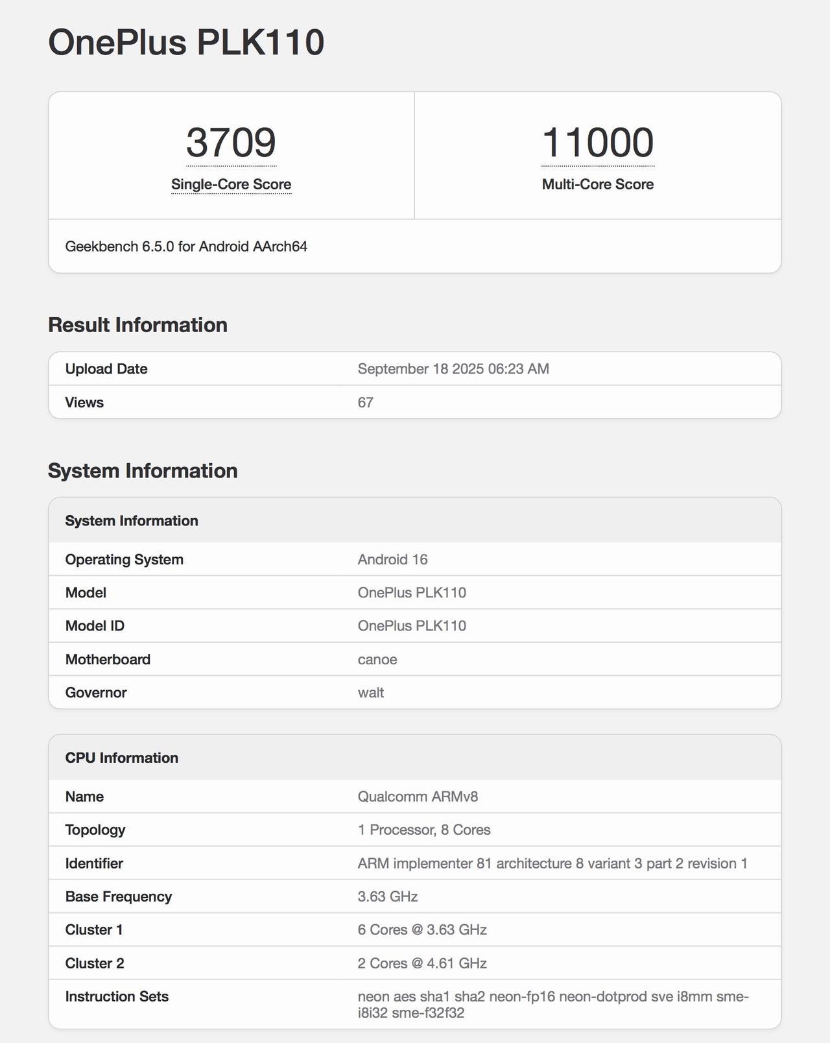Click the Governor value walt

(x=371, y=693)
